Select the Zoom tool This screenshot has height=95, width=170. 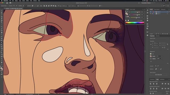(x=2, y=64)
